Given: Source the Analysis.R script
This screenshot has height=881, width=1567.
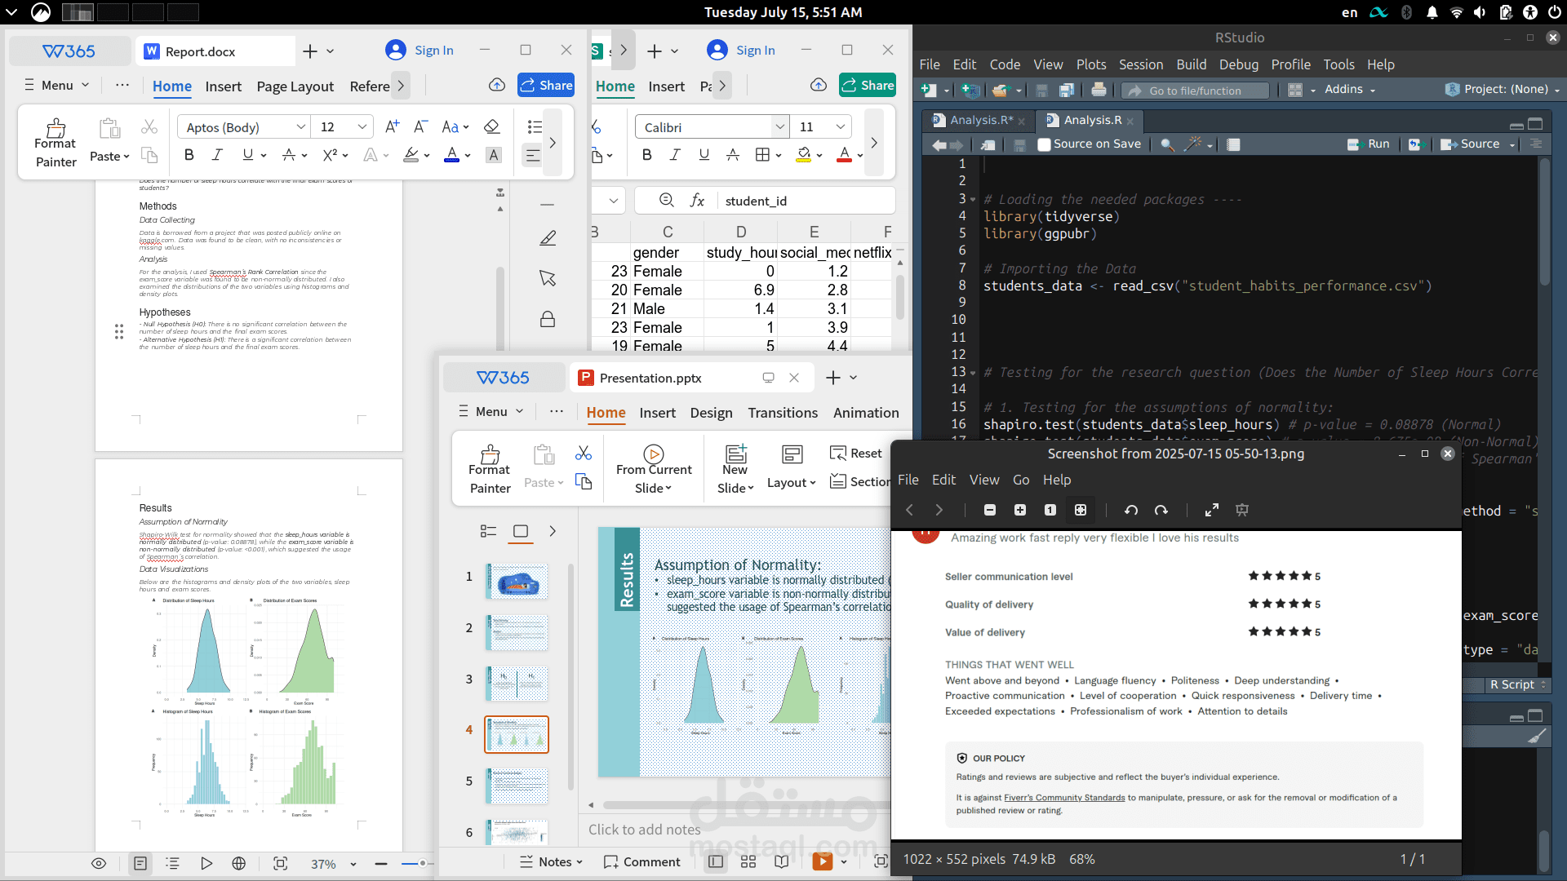Looking at the screenshot, I should (x=1474, y=144).
